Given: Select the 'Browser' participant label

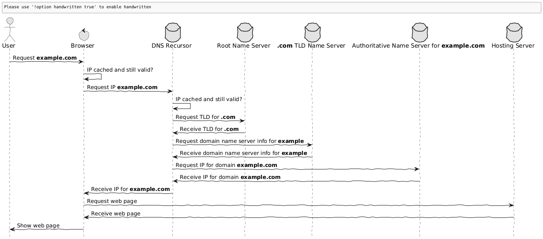Looking at the screenshot, I should 82,45.
